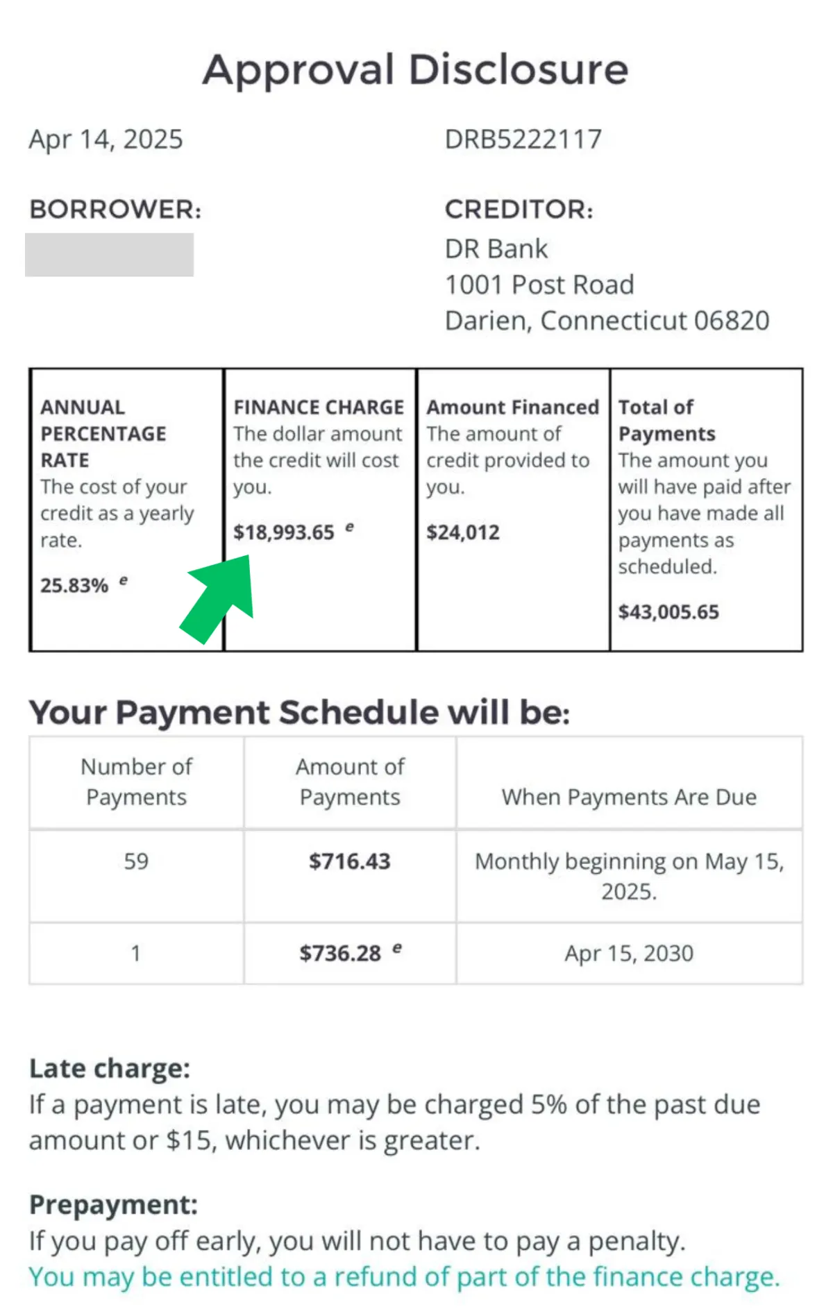
Task: Click the Number of Payments column header
Action: [136, 782]
